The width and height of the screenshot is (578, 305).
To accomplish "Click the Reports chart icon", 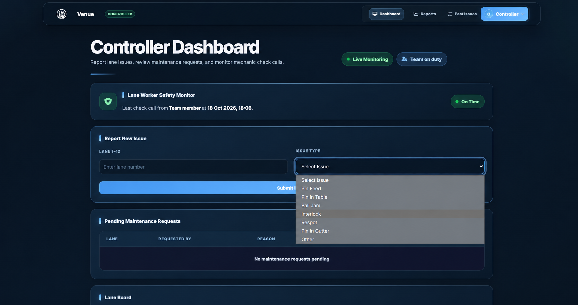I will (x=416, y=14).
